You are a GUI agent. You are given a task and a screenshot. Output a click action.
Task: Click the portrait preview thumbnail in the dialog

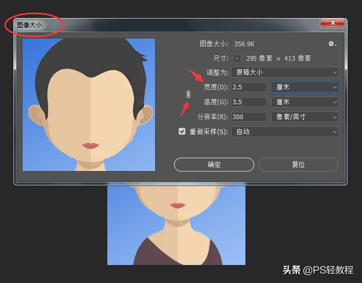pos(89,105)
